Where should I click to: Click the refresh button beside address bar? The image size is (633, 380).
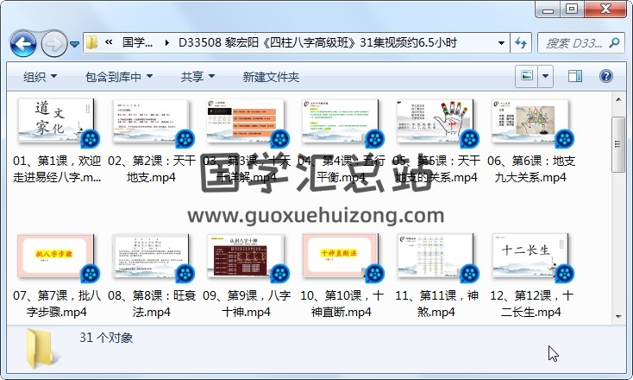[x=521, y=42]
